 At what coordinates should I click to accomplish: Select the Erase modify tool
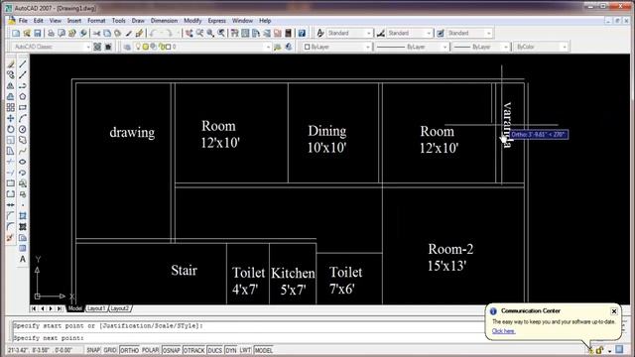(11, 63)
